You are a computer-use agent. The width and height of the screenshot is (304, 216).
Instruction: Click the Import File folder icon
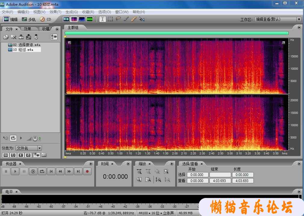coord(6,37)
